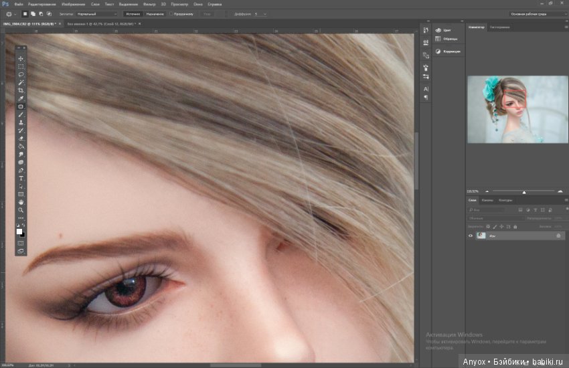This screenshot has height=368, width=569.
Task: Open the Фильтр menu
Action: tap(149, 5)
